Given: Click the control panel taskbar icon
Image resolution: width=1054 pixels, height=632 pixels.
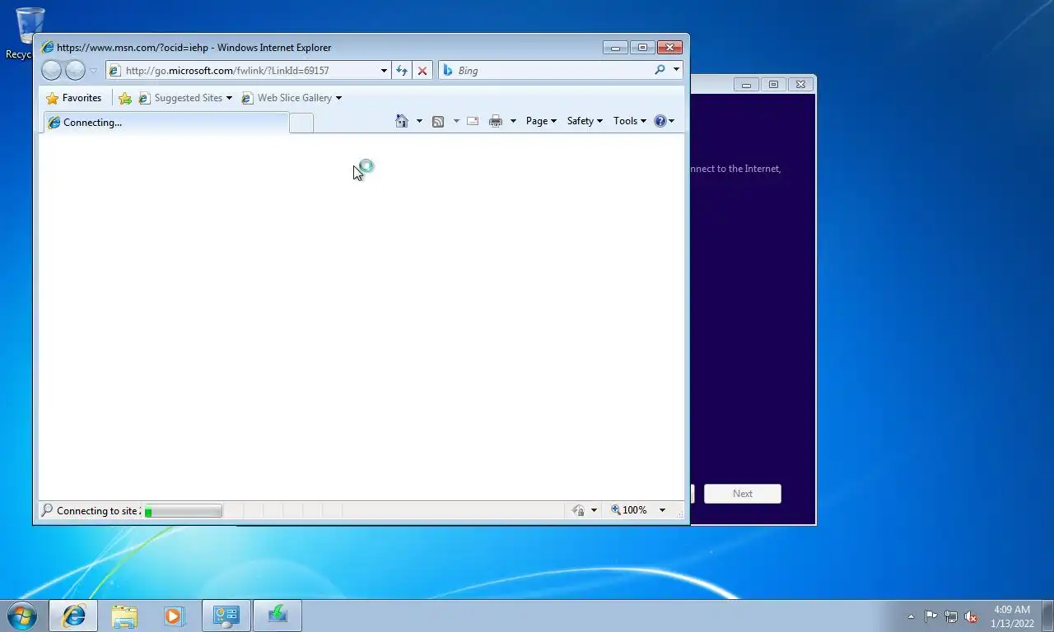Looking at the screenshot, I should pyautogui.click(x=226, y=616).
